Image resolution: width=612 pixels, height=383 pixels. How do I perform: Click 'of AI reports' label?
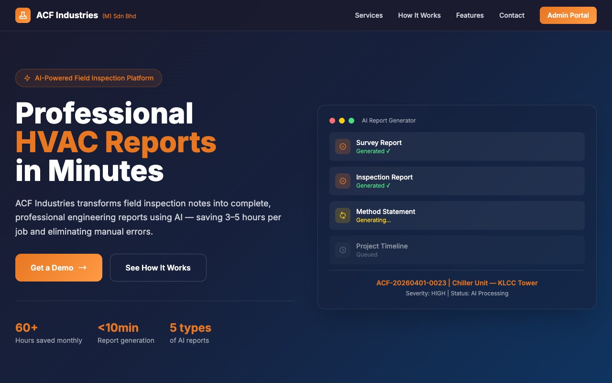coord(189,340)
